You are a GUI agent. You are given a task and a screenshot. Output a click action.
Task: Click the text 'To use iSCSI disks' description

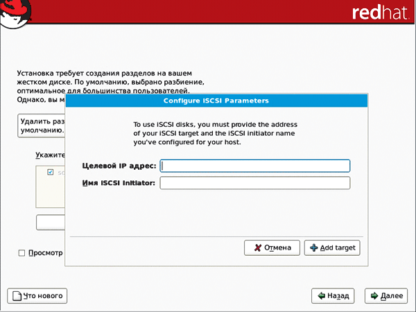(x=215, y=133)
